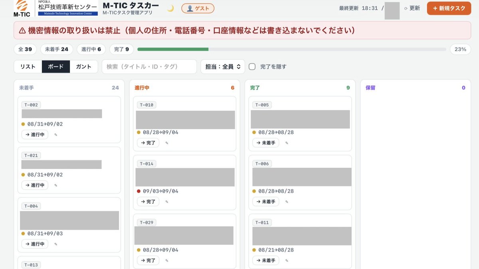Revert T-005 to 未着手
The height and width of the screenshot is (269, 479).
pyautogui.click(x=266, y=143)
